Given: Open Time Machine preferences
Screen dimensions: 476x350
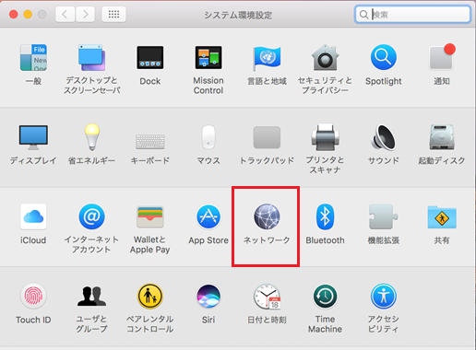Looking at the screenshot, I should [325, 297].
